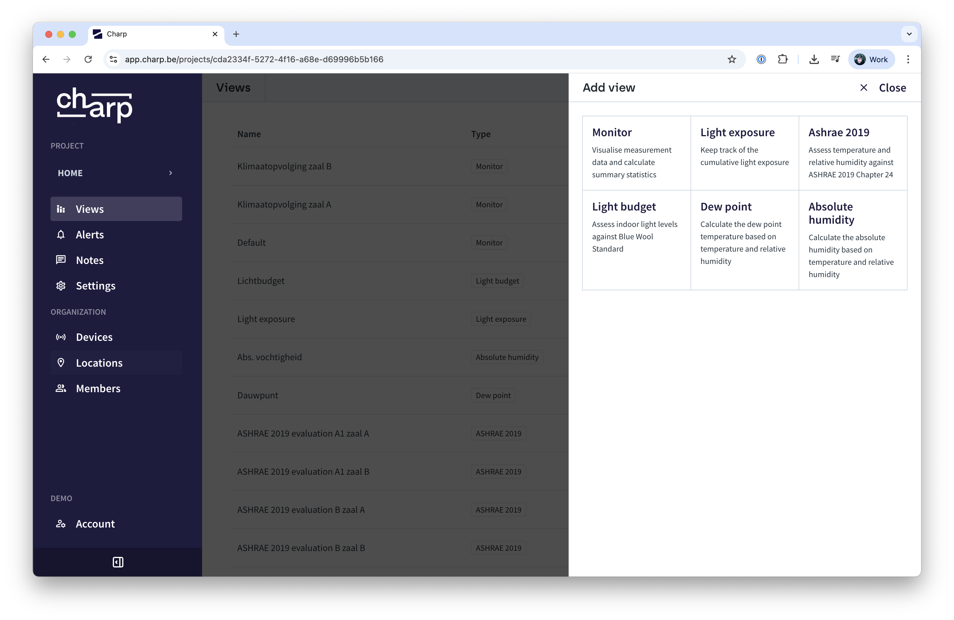Open Settings via the gear icon
Image resolution: width=954 pixels, height=620 pixels.
coord(61,286)
